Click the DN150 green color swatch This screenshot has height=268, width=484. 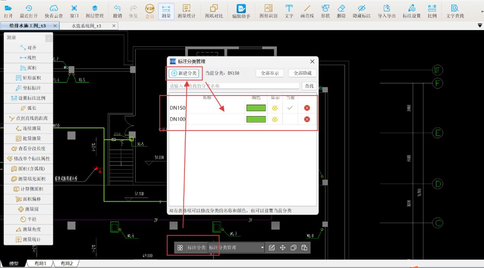click(x=256, y=108)
